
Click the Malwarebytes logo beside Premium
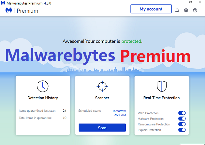pos(8,10)
